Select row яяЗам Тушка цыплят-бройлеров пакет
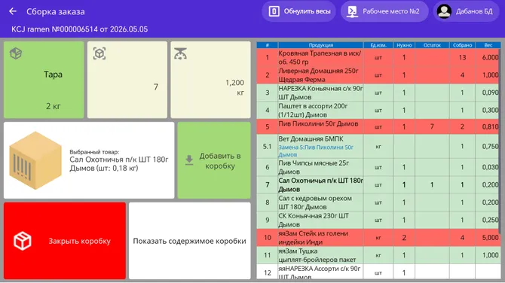This screenshot has height=283, width=505. (378, 255)
